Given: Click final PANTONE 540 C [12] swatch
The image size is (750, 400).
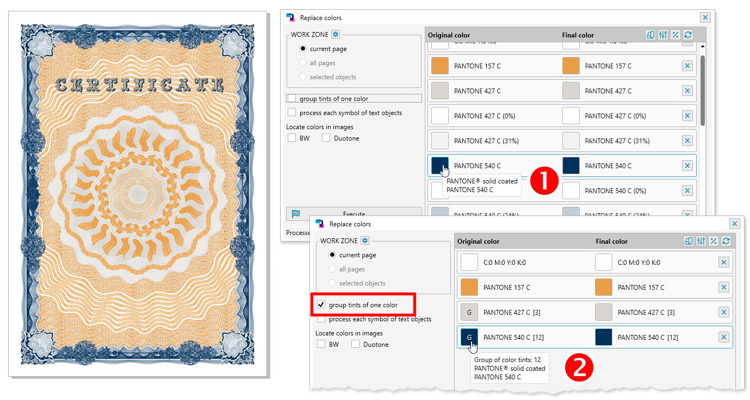Looking at the screenshot, I should tap(604, 337).
